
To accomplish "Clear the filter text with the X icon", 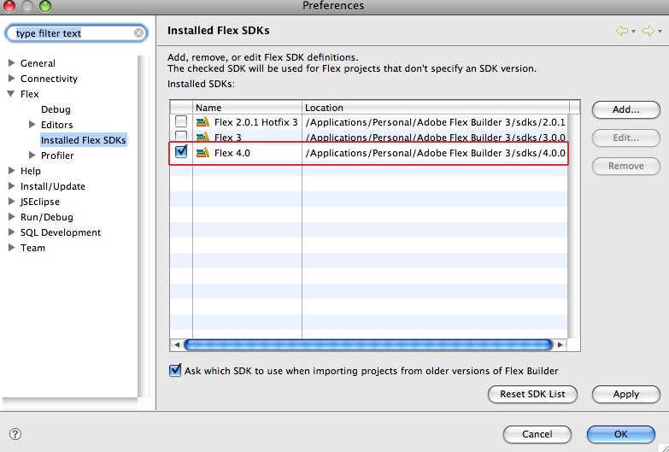I will 138,32.
